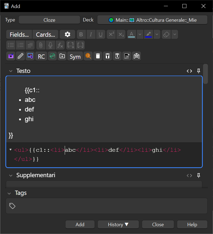Apply the blue highlight color swatch
213x234 pixels.
coord(148,35)
